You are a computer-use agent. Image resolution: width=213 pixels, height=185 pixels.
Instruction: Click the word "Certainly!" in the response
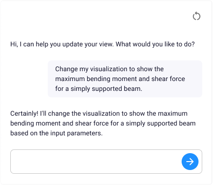24,113
